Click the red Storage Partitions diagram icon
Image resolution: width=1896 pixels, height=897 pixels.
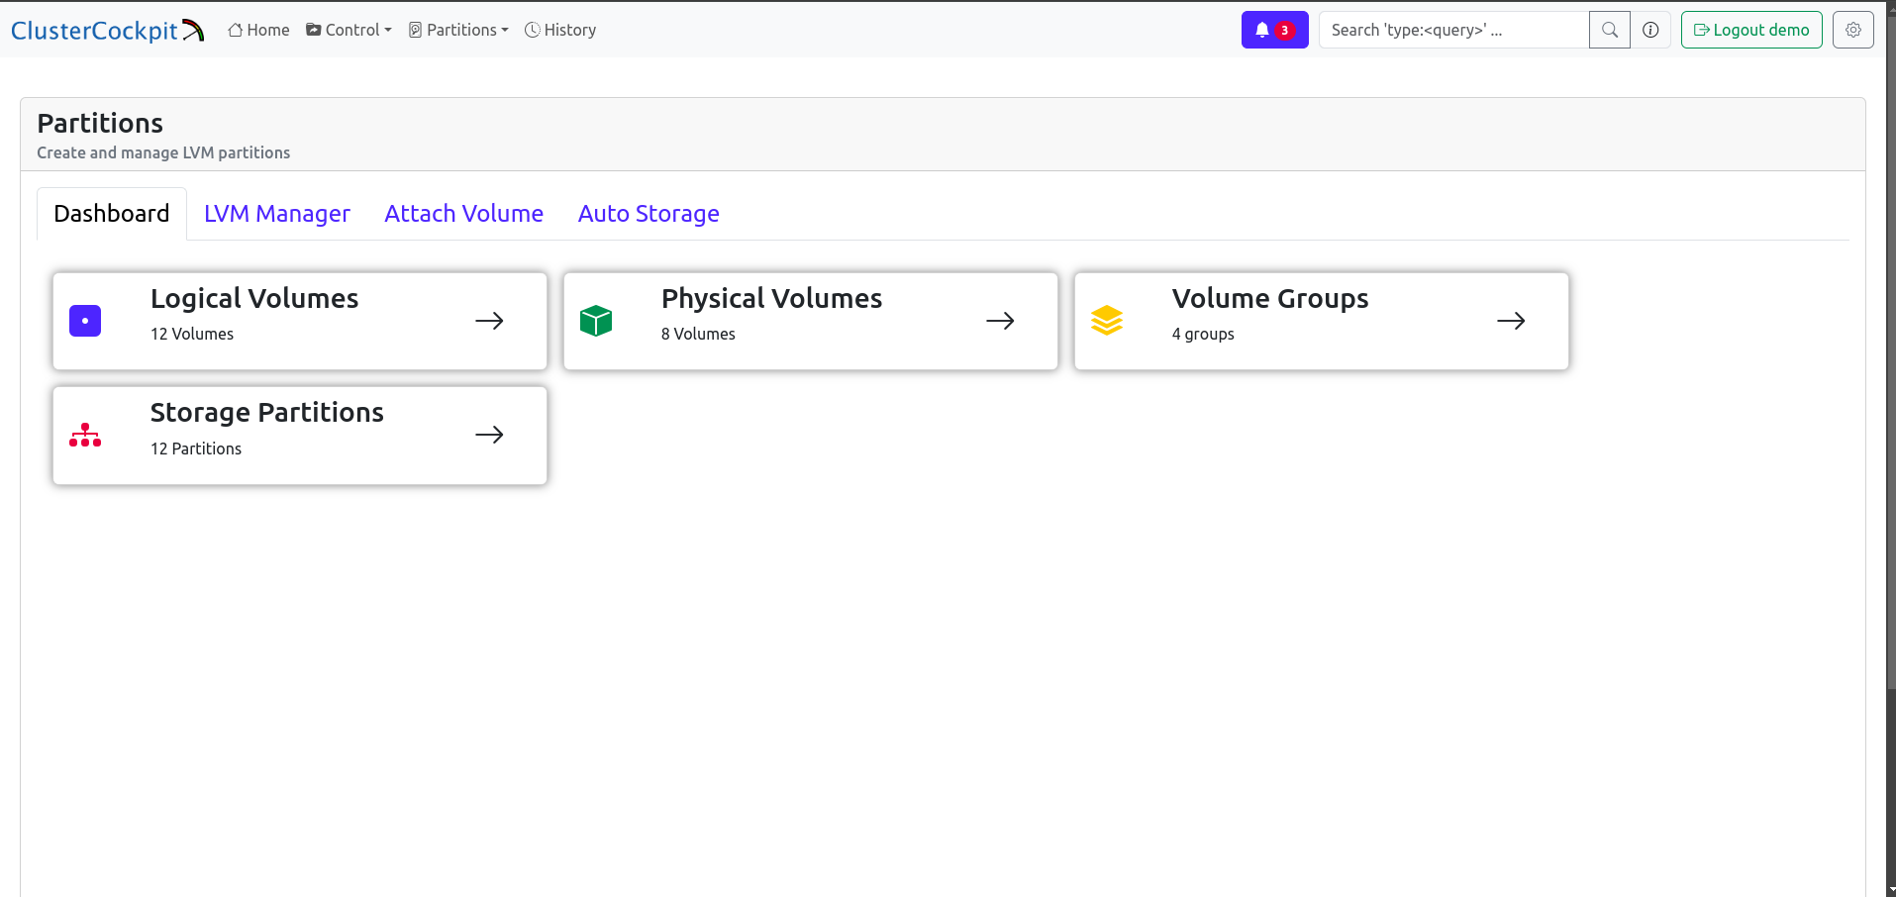(85, 435)
